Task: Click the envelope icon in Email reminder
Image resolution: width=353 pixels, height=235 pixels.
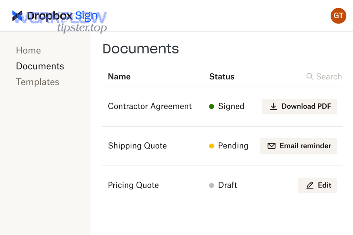Action: [271, 146]
